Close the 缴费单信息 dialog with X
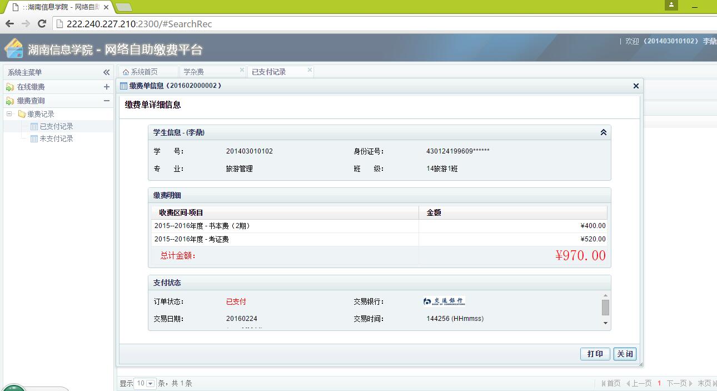Viewport: 717px width, 391px height. 636,86
